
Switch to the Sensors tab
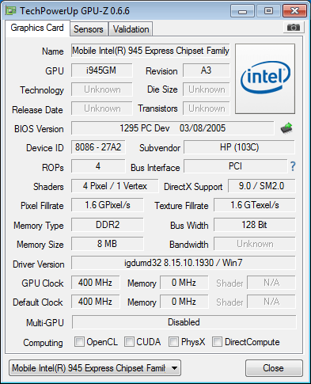point(89,29)
